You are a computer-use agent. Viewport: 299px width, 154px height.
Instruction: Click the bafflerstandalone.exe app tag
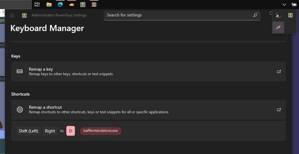101,131
